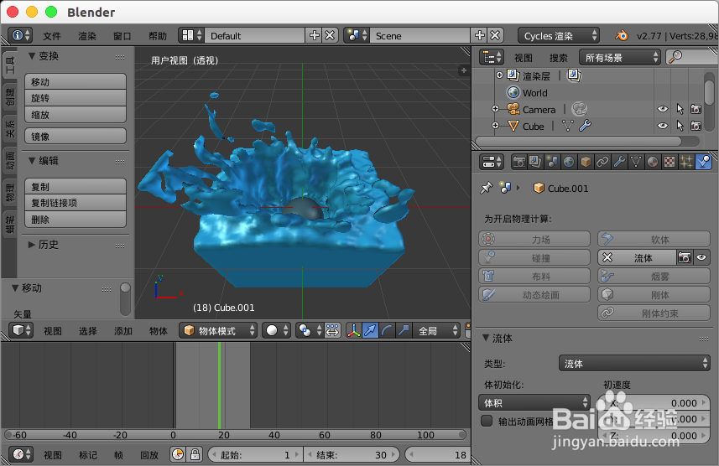Screen dimensions: 719x466
Task: Click the 复制链接项 button
Action: pyautogui.click(x=76, y=203)
